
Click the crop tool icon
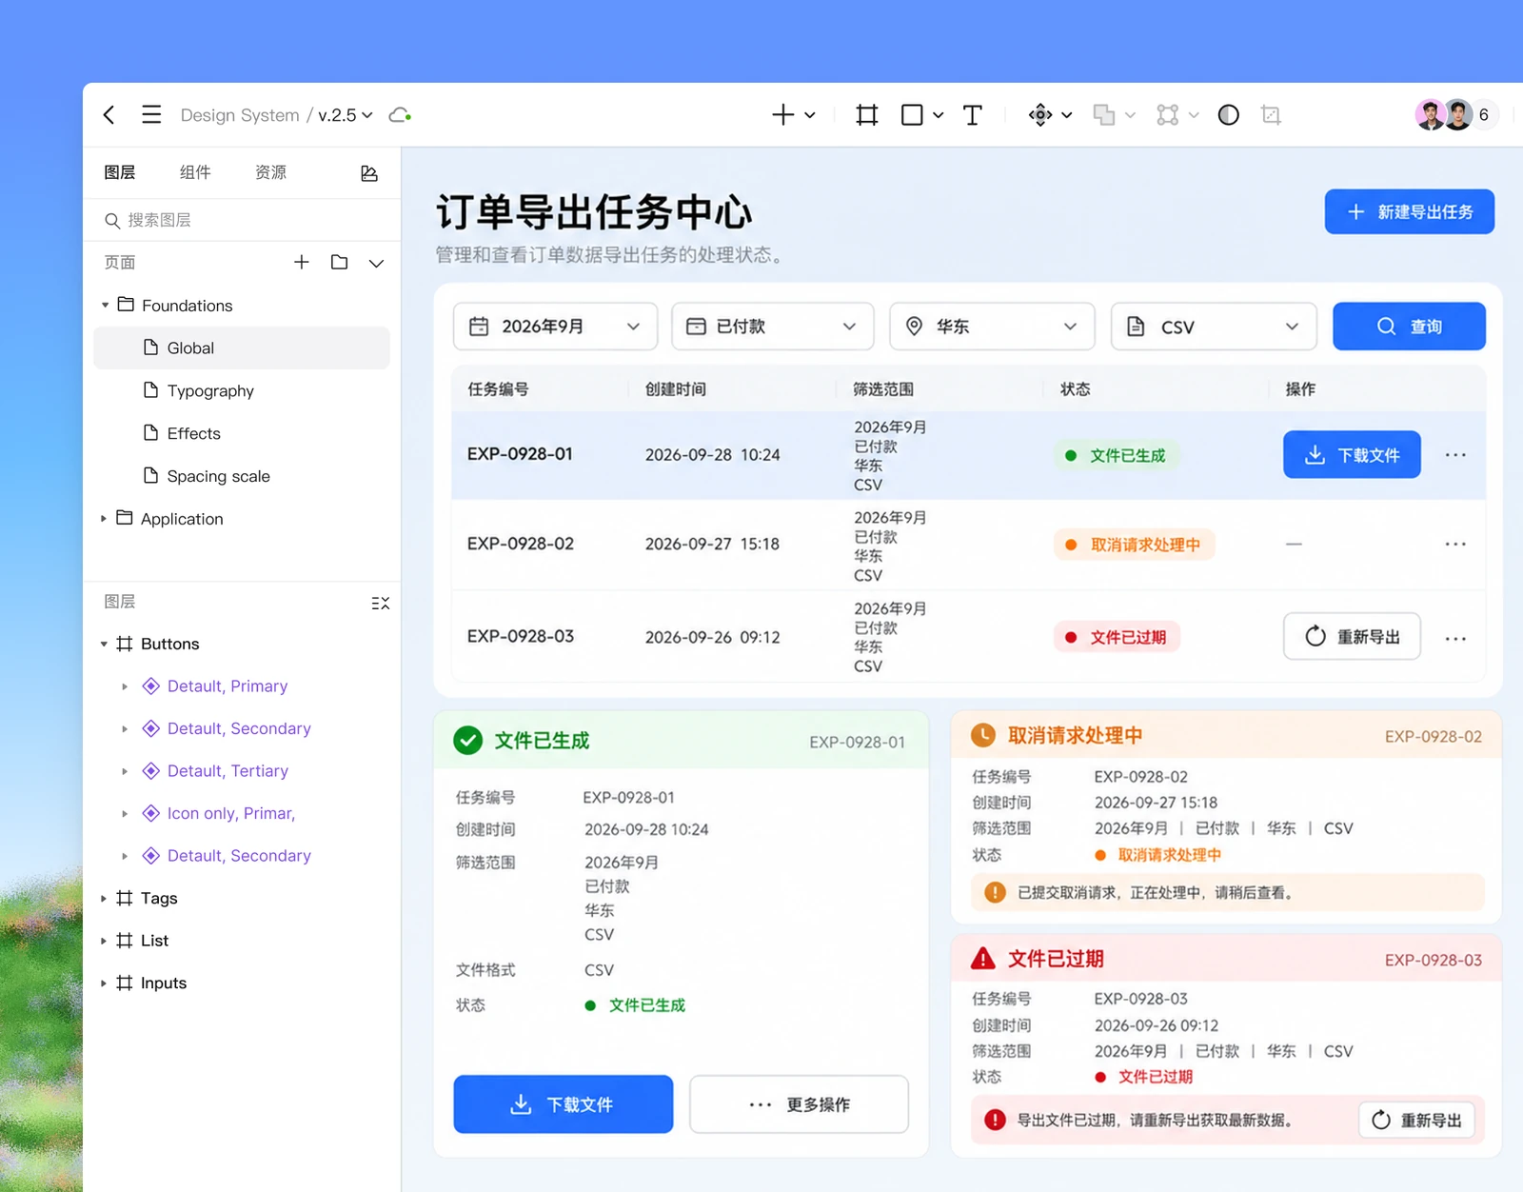[1271, 115]
